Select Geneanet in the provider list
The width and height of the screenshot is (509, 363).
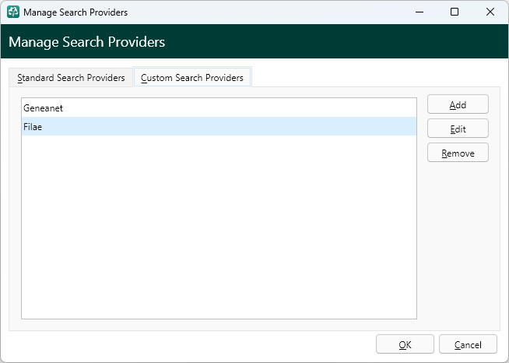point(219,108)
